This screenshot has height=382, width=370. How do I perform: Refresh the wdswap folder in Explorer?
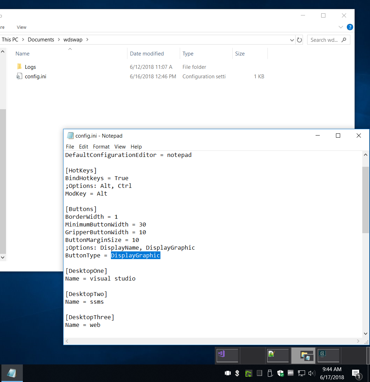(x=299, y=40)
